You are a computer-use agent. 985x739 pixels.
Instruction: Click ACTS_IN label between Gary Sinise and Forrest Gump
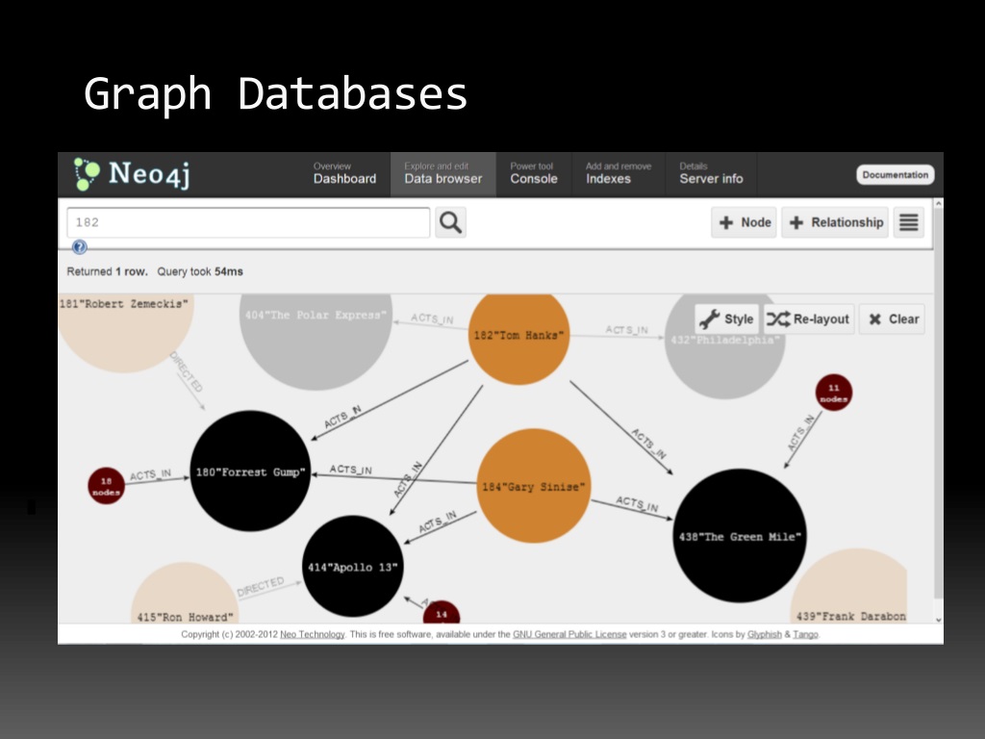(x=350, y=470)
